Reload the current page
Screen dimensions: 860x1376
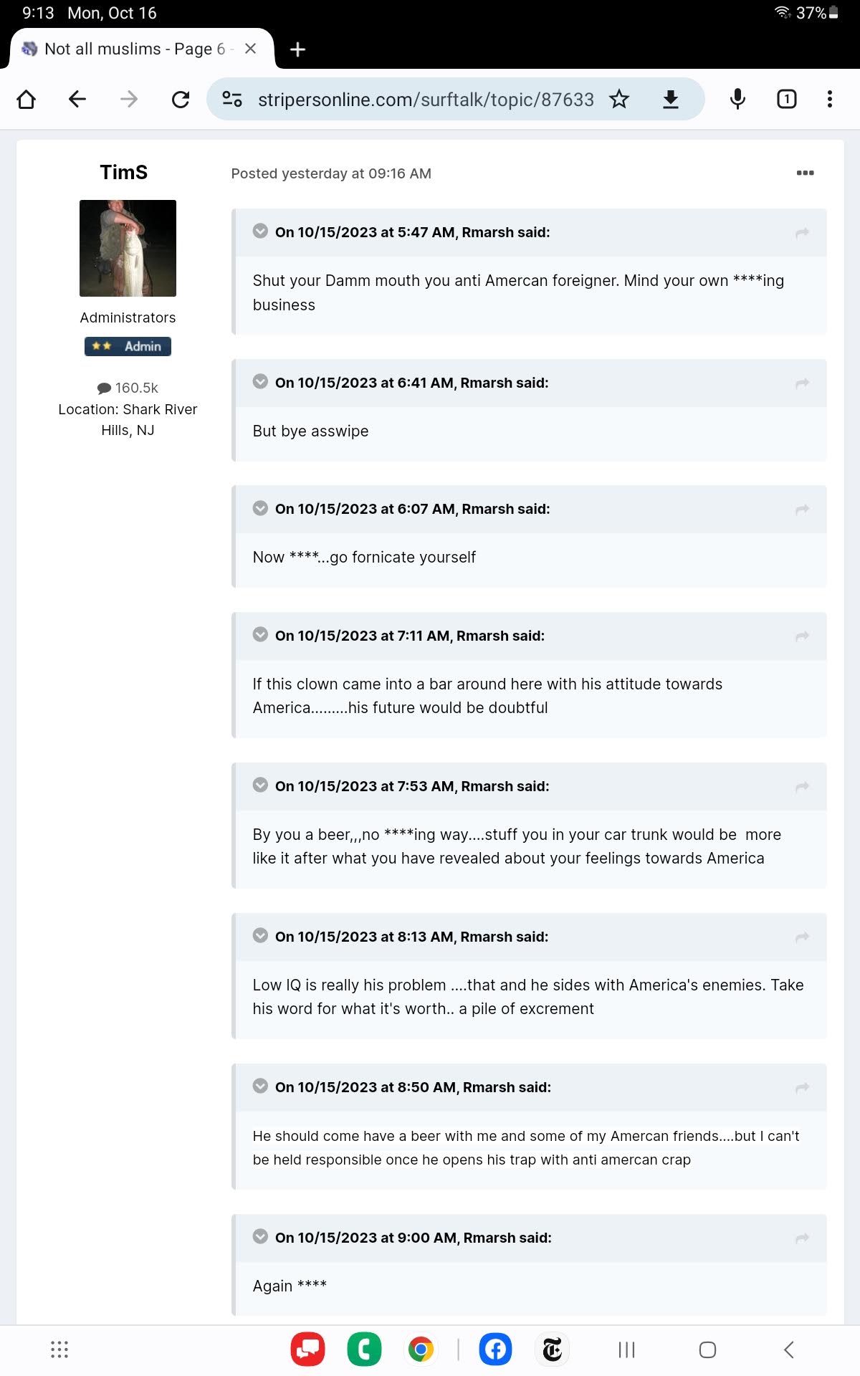coord(181,99)
